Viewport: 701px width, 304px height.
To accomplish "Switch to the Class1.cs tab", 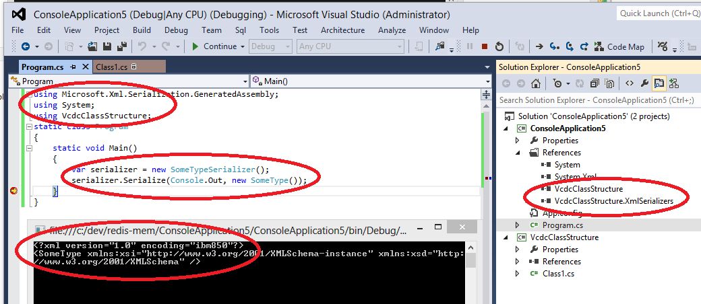I will 129,67.
